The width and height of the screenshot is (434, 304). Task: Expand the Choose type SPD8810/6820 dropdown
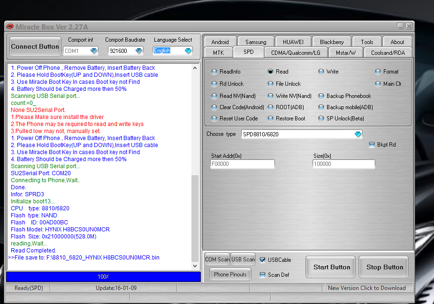[x=358, y=134]
